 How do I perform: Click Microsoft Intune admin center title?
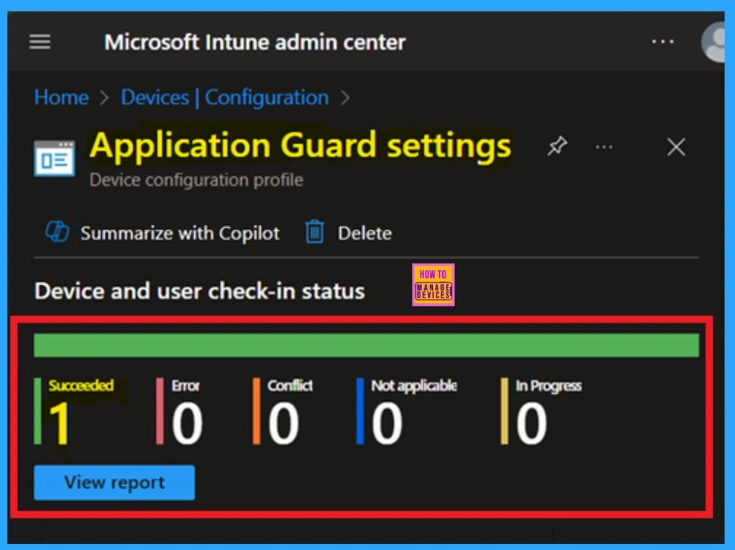255,42
